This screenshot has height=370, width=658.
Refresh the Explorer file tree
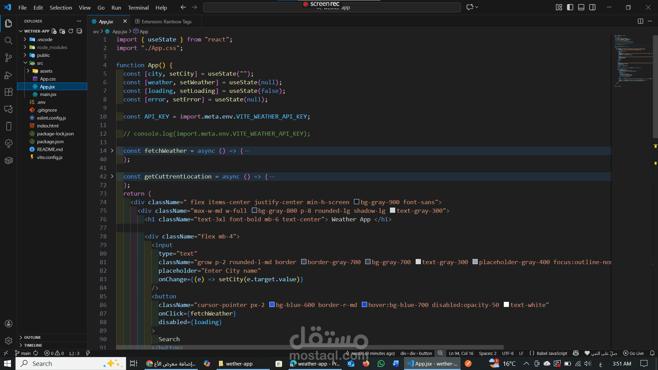(71, 31)
